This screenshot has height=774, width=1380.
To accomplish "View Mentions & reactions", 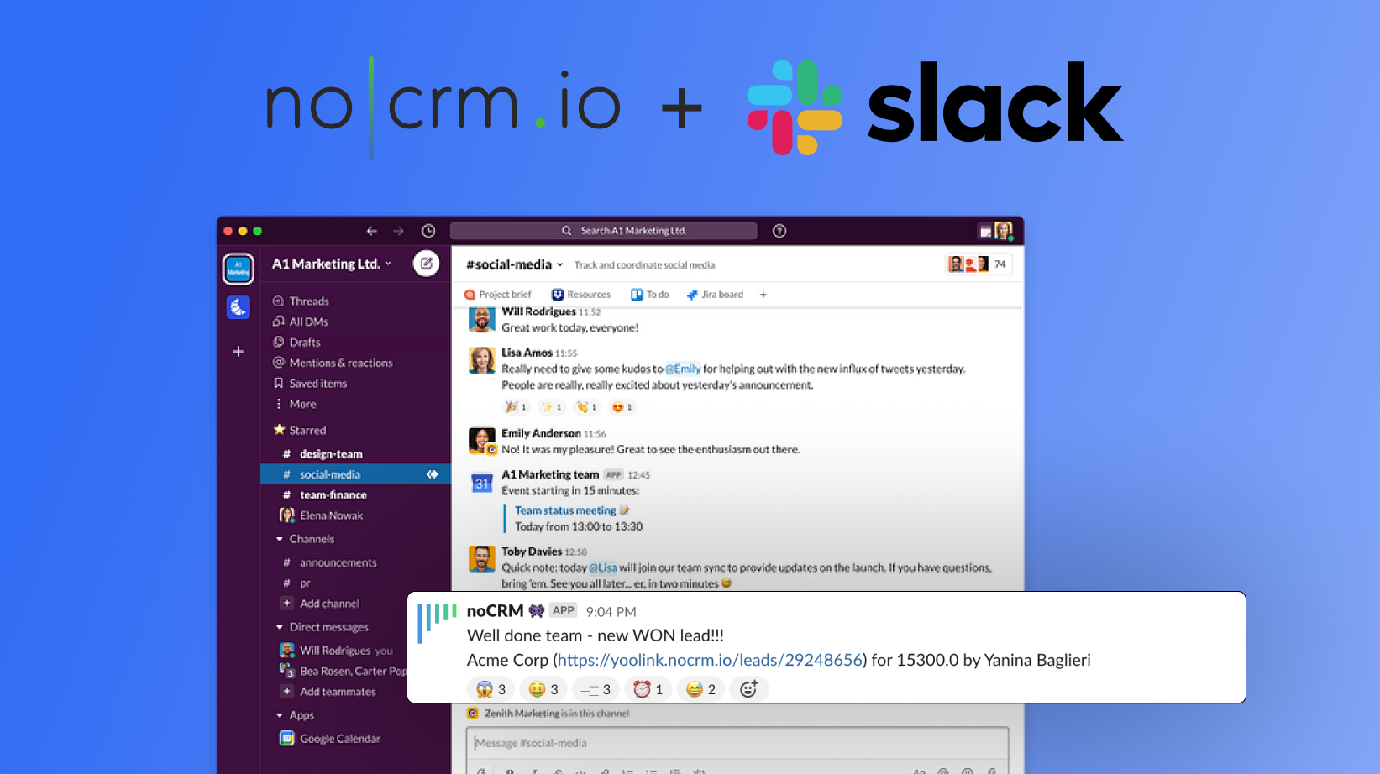I will [339, 362].
